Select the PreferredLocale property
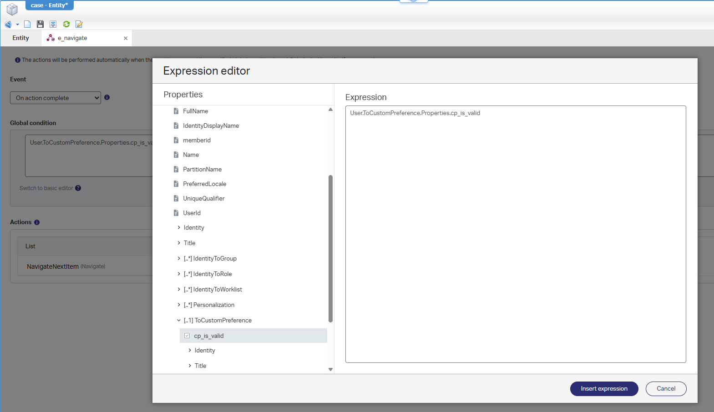Image resolution: width=714 pixels, height=412 pixels. 204,184
